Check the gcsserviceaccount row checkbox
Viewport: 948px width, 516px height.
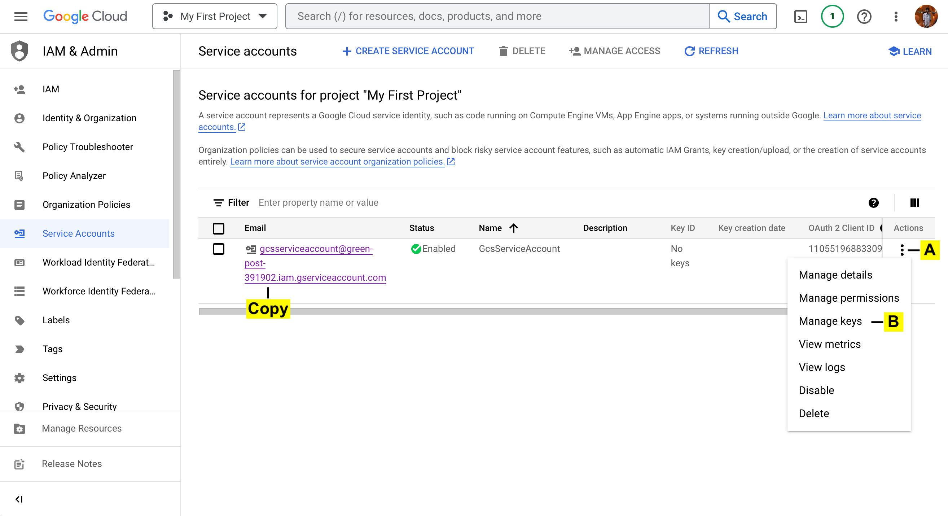tap(219, 249)
